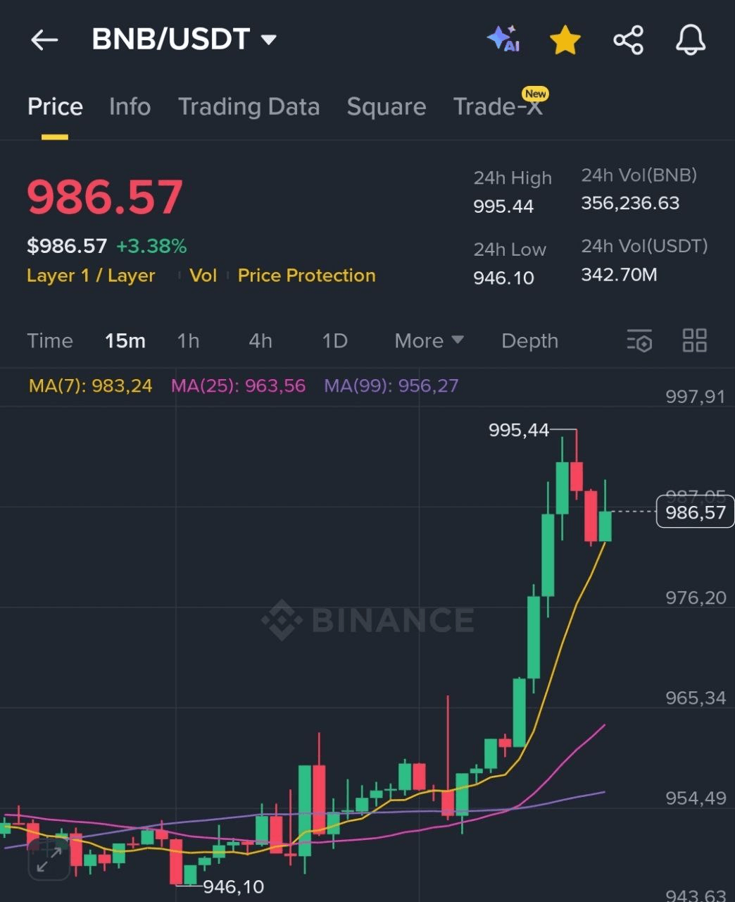Image resolution: width=735 pixels, height=902 pixels.
Task: Open the Trading Data tab
Action: [x=249, y=106]
